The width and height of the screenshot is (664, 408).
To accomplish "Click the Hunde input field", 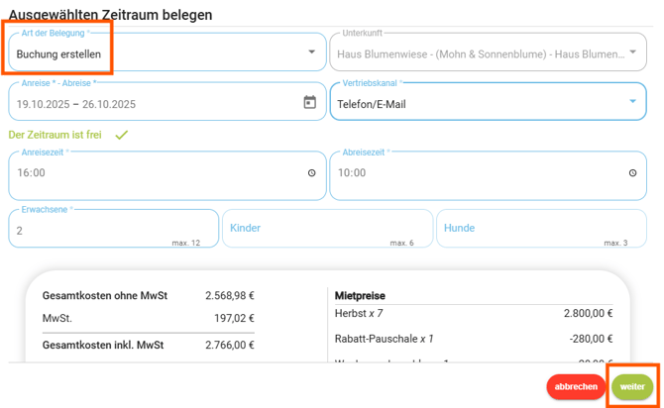I will 542,229.
